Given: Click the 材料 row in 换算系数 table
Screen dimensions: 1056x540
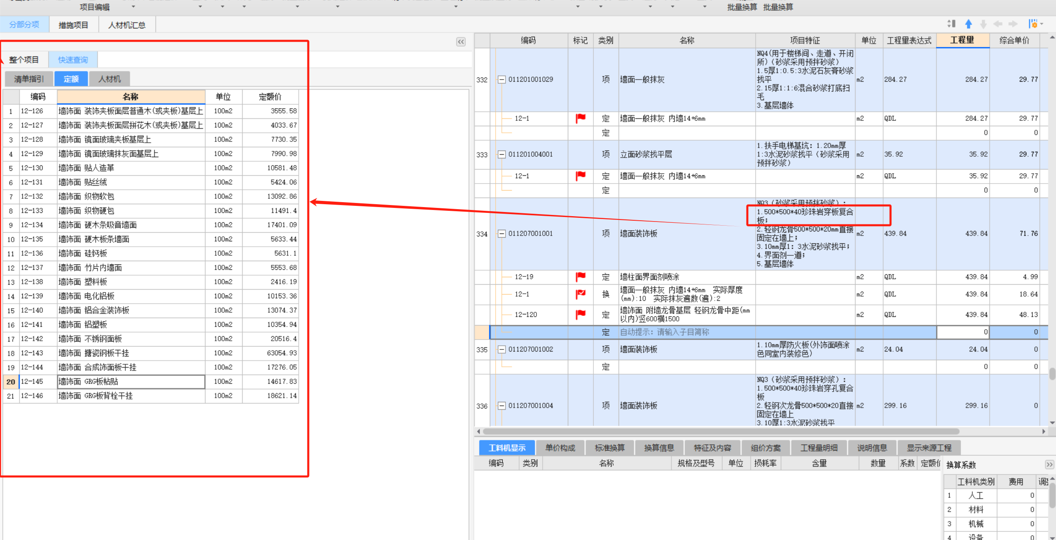Looking at the screenshot, I should click(995, 509).
